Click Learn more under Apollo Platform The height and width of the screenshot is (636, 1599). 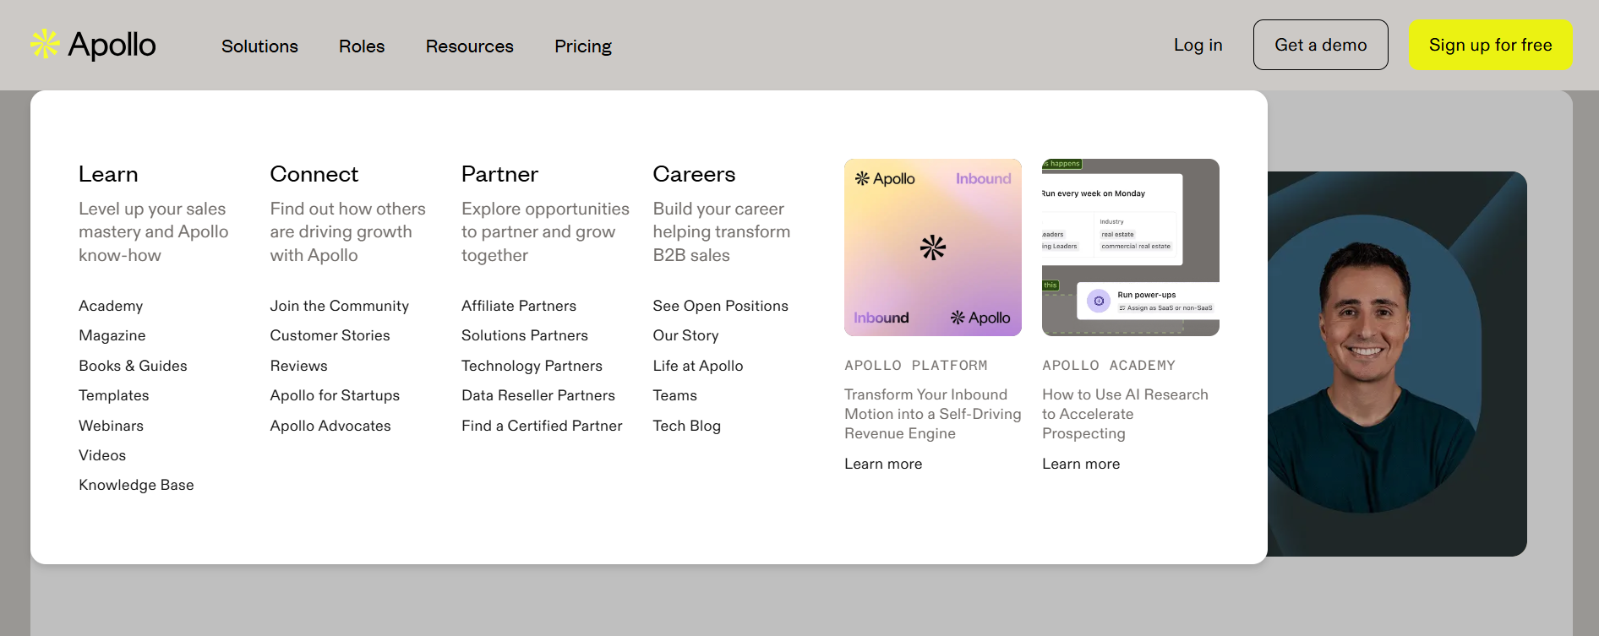[882, 464]
